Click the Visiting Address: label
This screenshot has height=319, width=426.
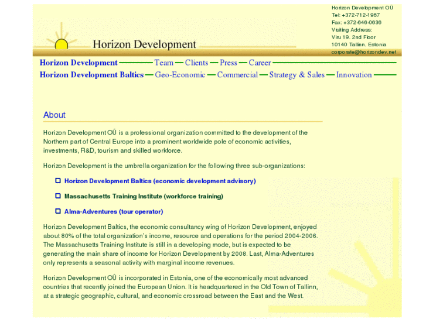coord(352,30)
